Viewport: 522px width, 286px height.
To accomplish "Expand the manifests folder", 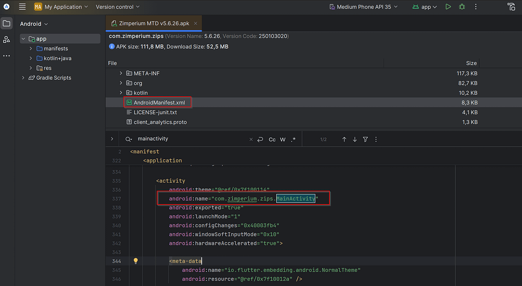I will pos(31,48).
